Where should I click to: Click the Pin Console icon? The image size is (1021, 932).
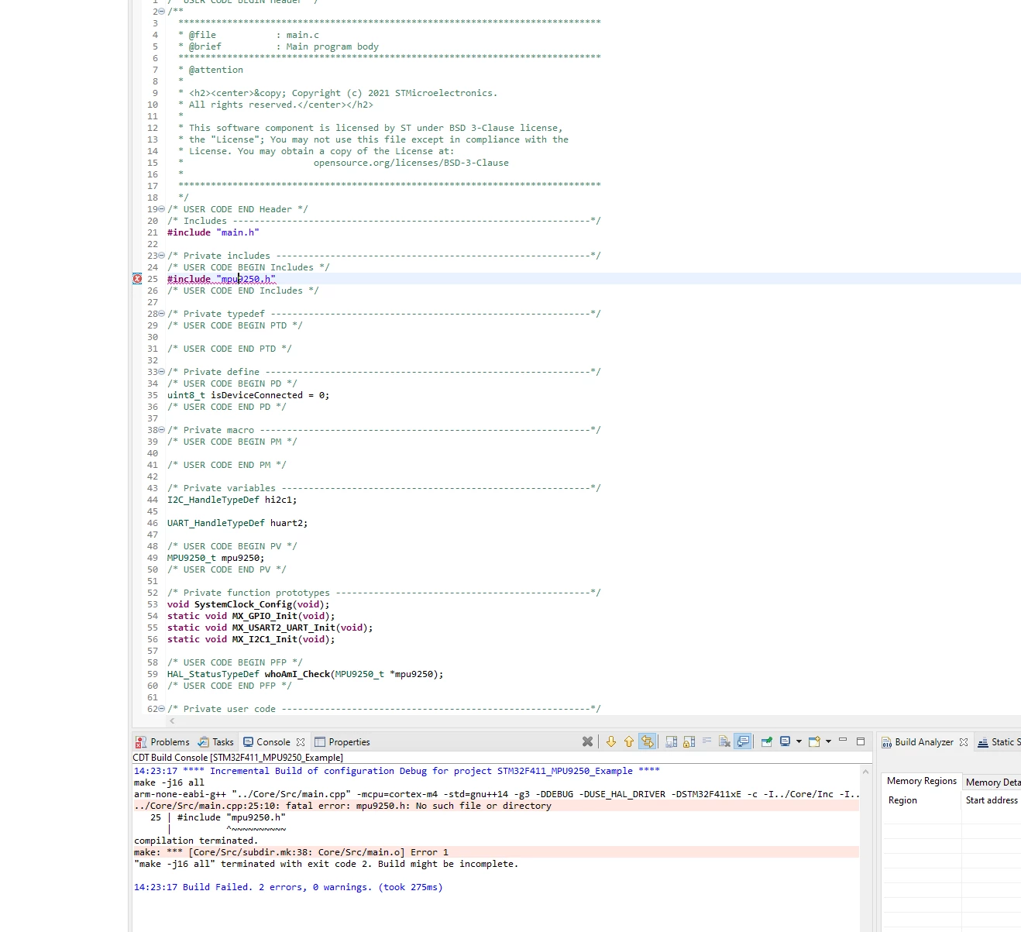pyautogui.click(x=766, y=741)
